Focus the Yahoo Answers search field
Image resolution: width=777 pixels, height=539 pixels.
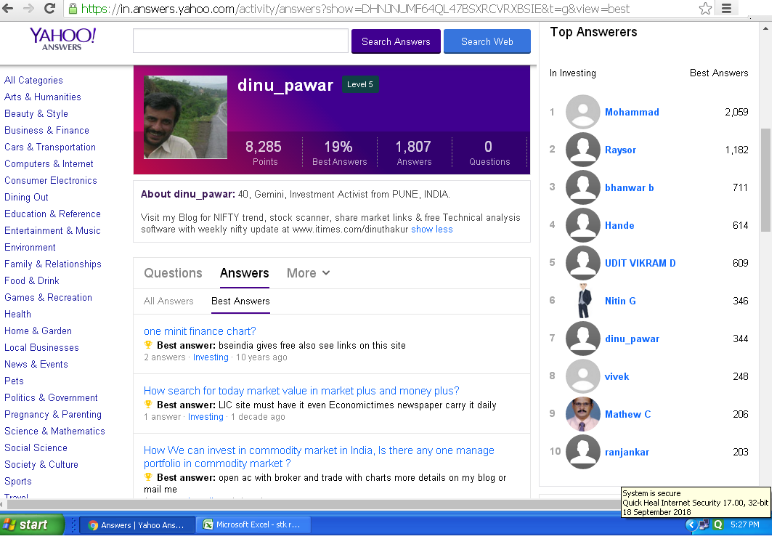pos(241,41)
